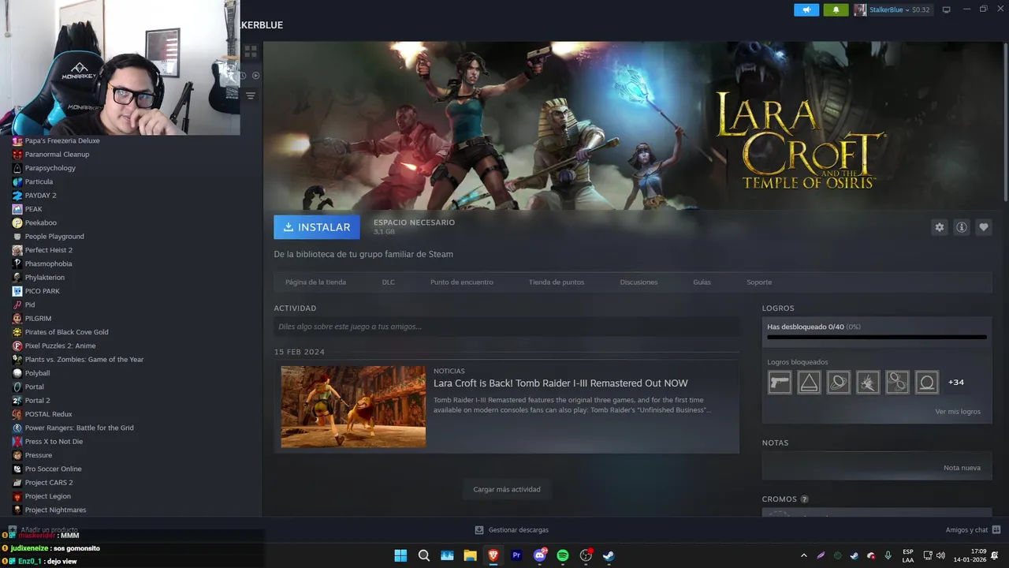Image resolution: width=1009 pixels, height=568 pixels.
Task: Open Lara Croft is Back news headline
Action: pyautogui.click(x=560, y=383)
